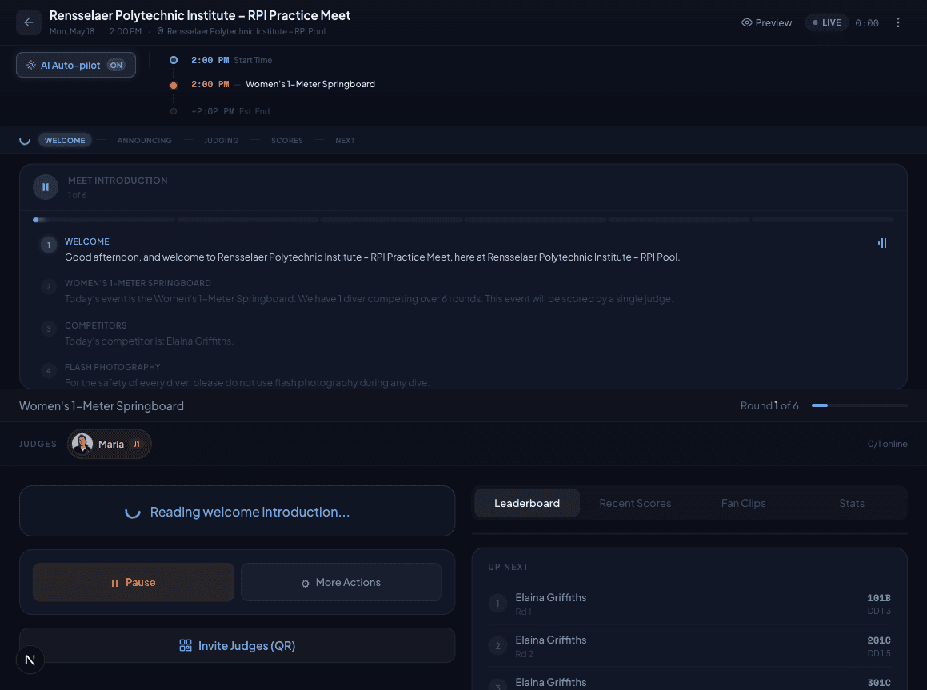Image resolution: width=927 pixels, height=690 pixels.
Task: Click the location pin for RPI Pool
Action: [160, 31]
